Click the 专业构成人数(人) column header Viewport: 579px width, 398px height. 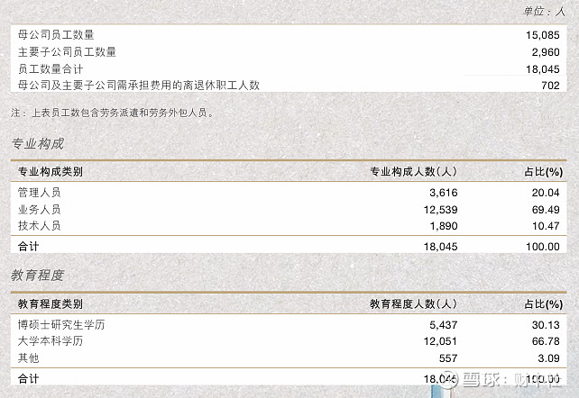point(414,172)
